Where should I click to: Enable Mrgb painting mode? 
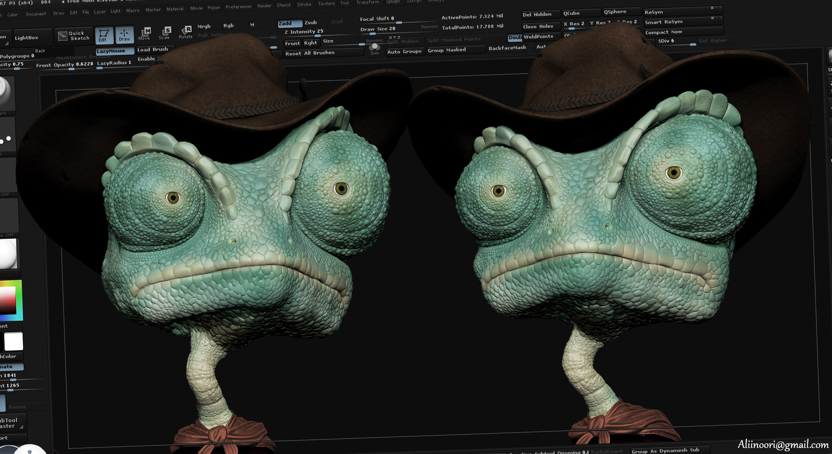click(204, 26)
